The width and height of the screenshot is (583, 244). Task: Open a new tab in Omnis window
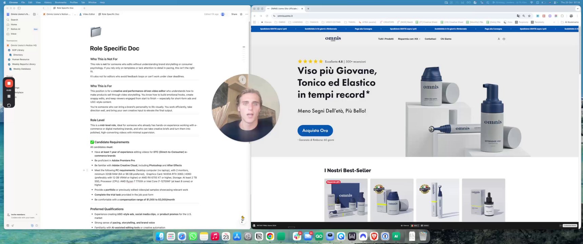click(x=308, y=8)
